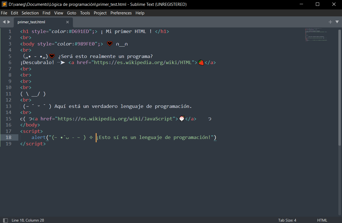Click the arrow symbol on line 6

click(x=61, y=62)
